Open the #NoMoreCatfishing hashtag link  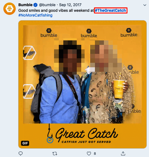(x=35, y=15)
